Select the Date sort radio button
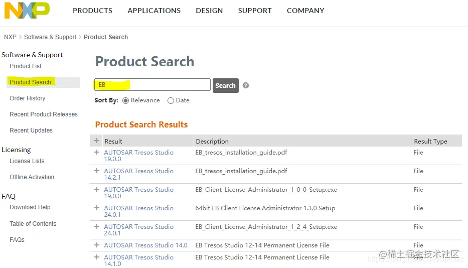The height and width of the screenshot is (268, 468). click(x=171, y=100)
